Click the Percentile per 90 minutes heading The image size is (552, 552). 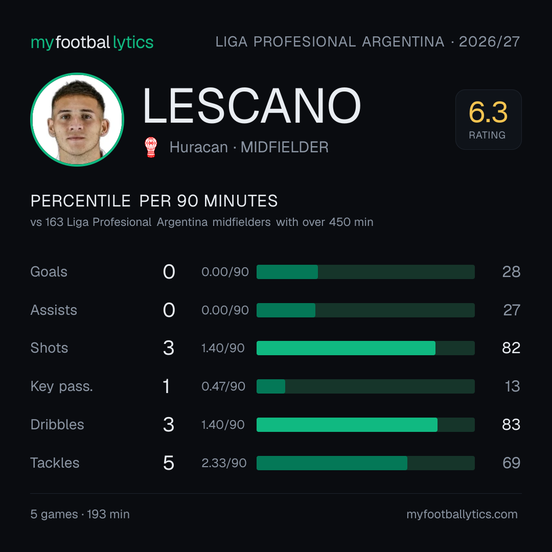(154, 201)
